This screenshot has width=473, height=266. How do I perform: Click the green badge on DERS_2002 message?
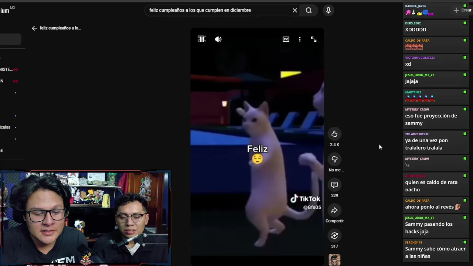point(465,23)
